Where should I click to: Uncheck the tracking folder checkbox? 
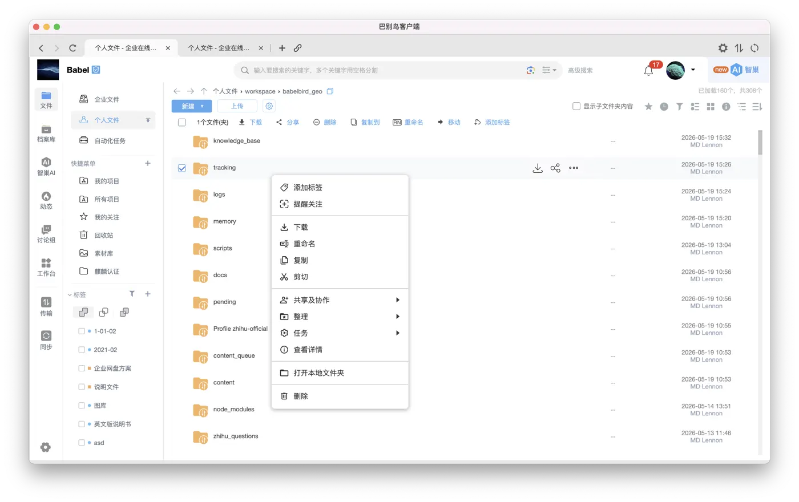(182, 168)
